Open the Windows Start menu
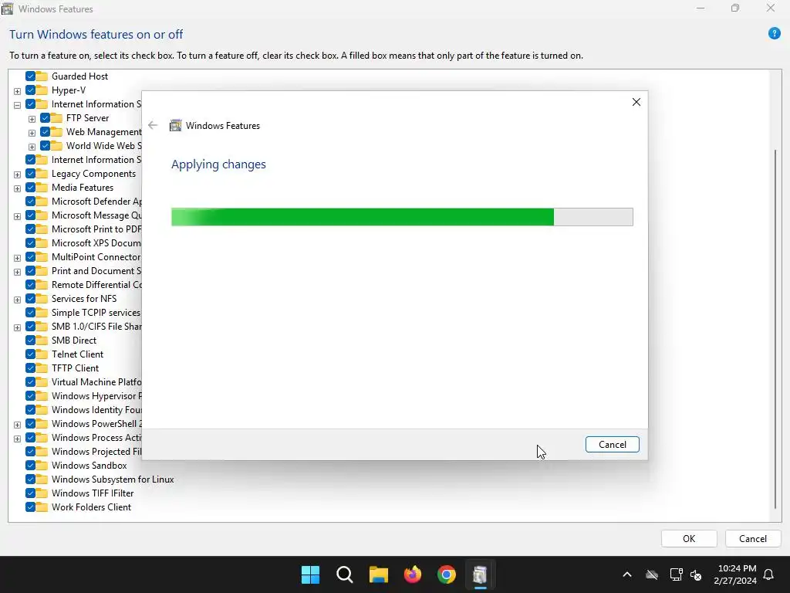This screenshot has width=790, height=593. [x=310, y=574]
